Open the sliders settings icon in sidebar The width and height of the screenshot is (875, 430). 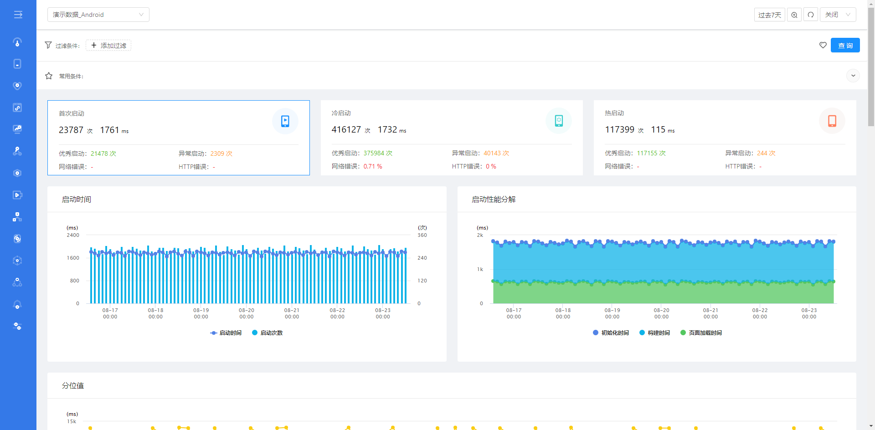[17, 326]
